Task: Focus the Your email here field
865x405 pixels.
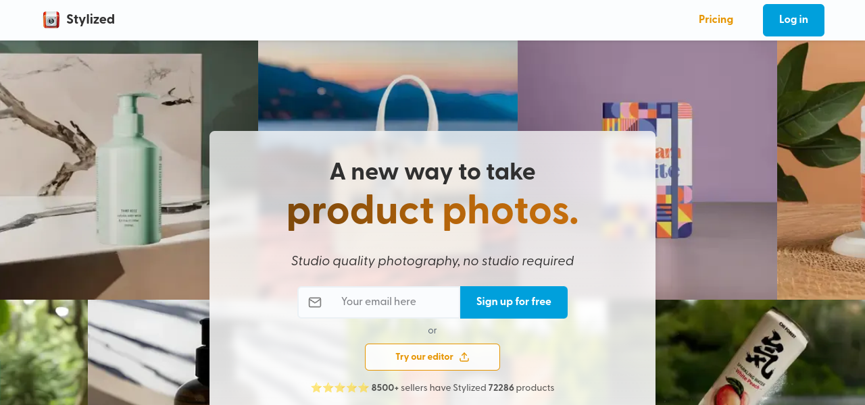Action: tap(379, 302)
